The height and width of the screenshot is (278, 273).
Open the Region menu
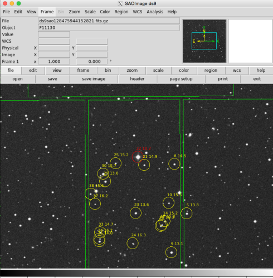tap(121, 12)
